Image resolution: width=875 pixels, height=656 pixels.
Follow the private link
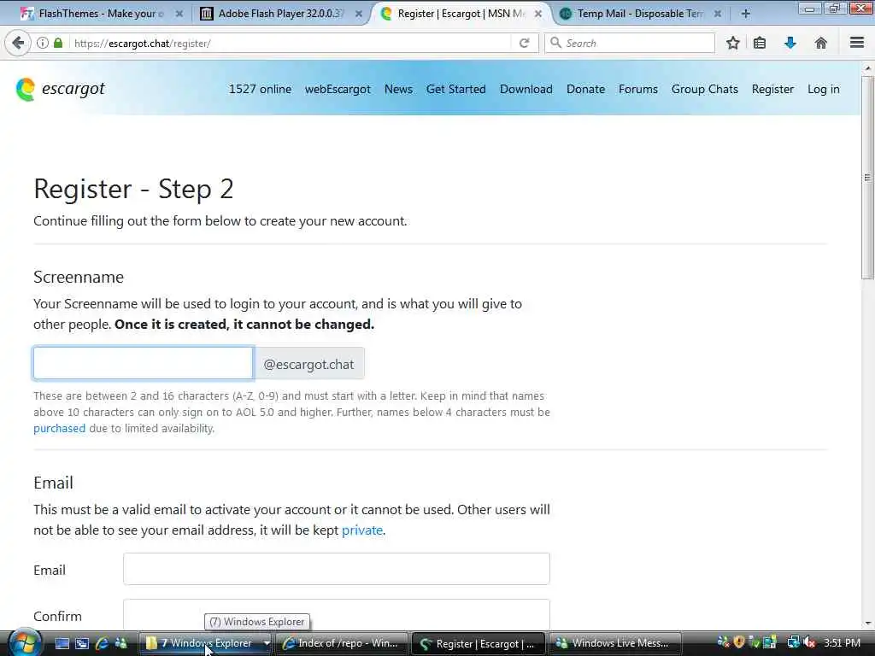point(362,530)
